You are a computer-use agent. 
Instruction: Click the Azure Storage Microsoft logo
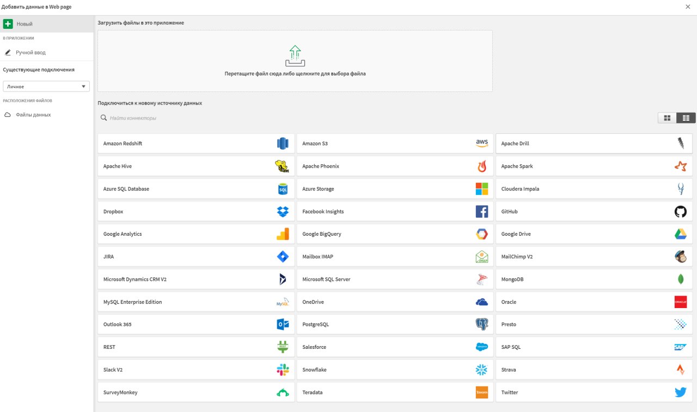pyautogui.click(x=481, y=189)
